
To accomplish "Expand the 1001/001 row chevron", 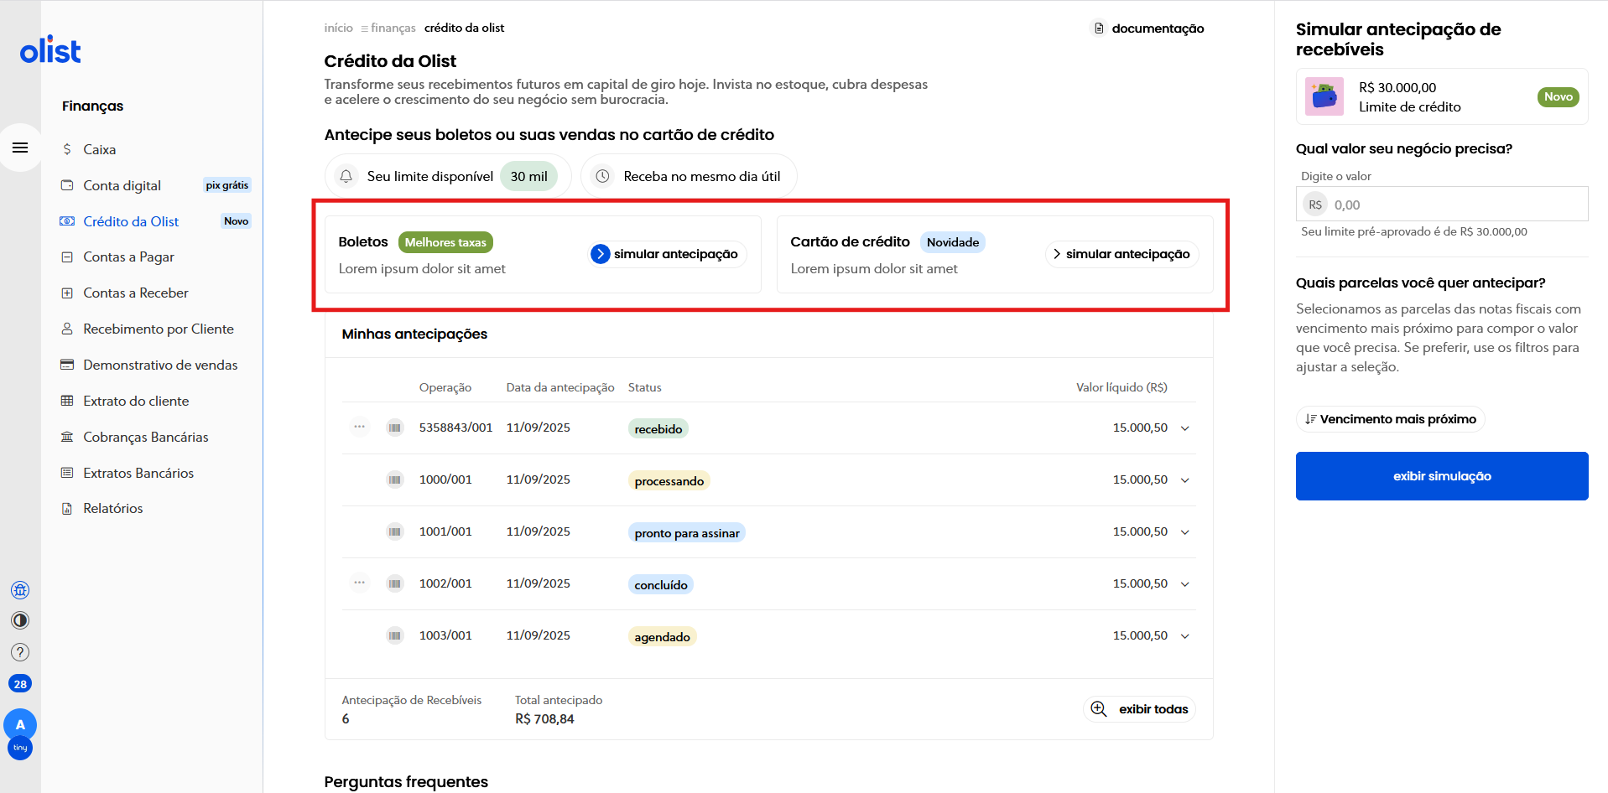I will [x=1185, y=532].
